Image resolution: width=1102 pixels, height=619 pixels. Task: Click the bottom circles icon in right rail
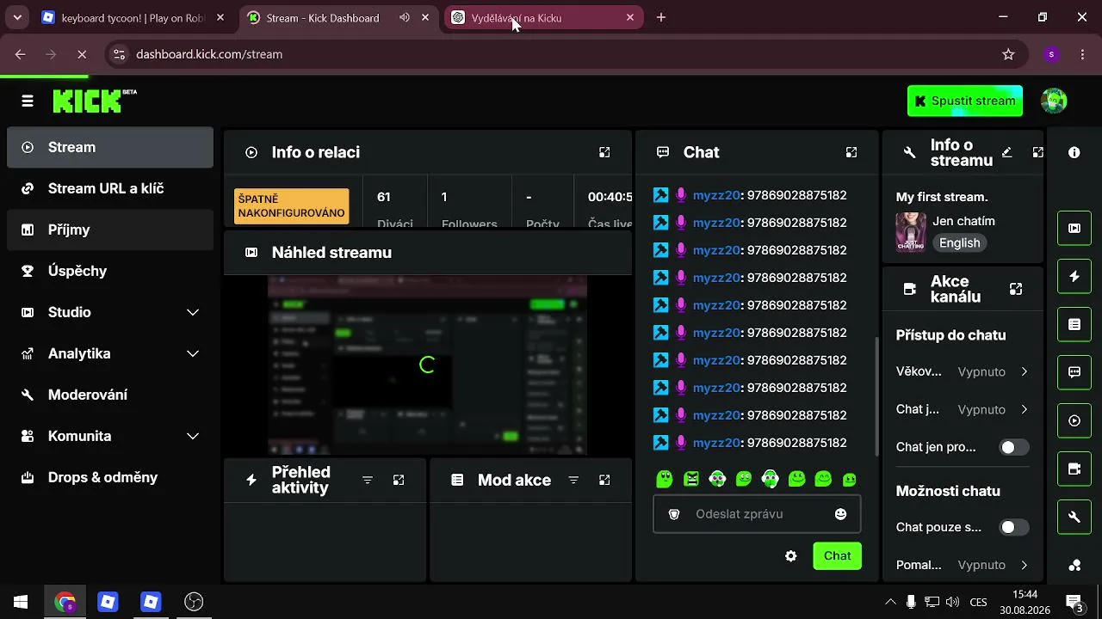point(1074,565)
